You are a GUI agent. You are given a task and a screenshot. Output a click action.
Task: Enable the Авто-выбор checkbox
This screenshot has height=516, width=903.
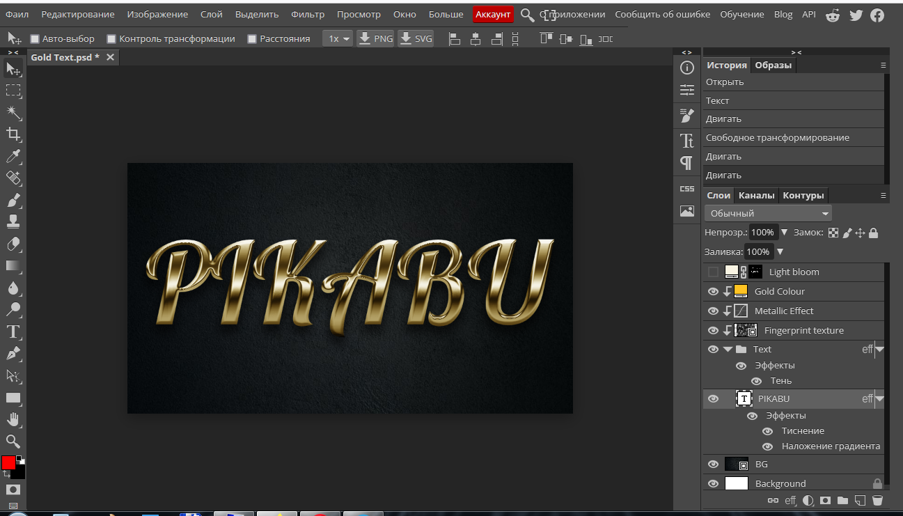tap(35, 39)
